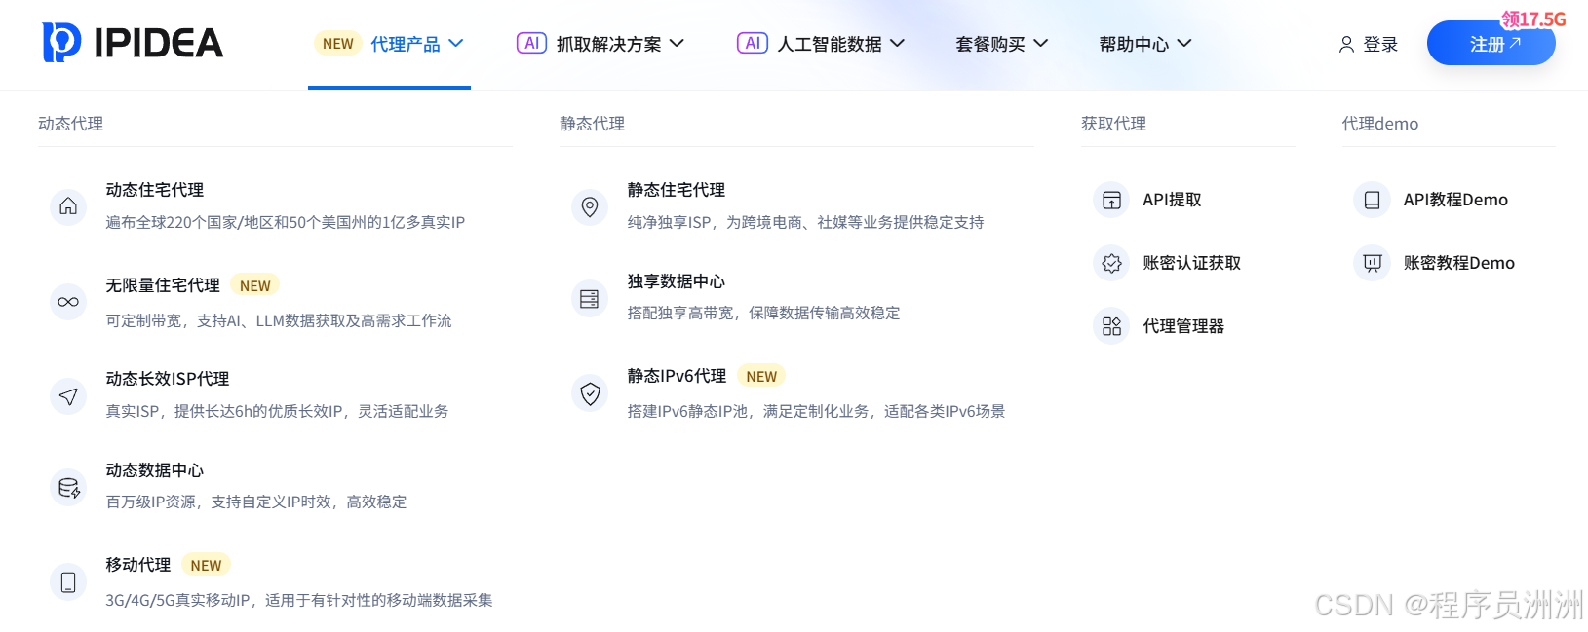Click the 获取代理 section heading
Screen dimensions: 1588x632
click(x=1114, y=124)
